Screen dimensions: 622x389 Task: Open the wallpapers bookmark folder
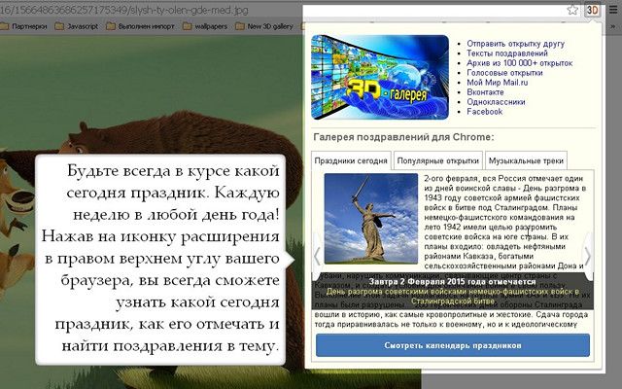click(205, 26)
